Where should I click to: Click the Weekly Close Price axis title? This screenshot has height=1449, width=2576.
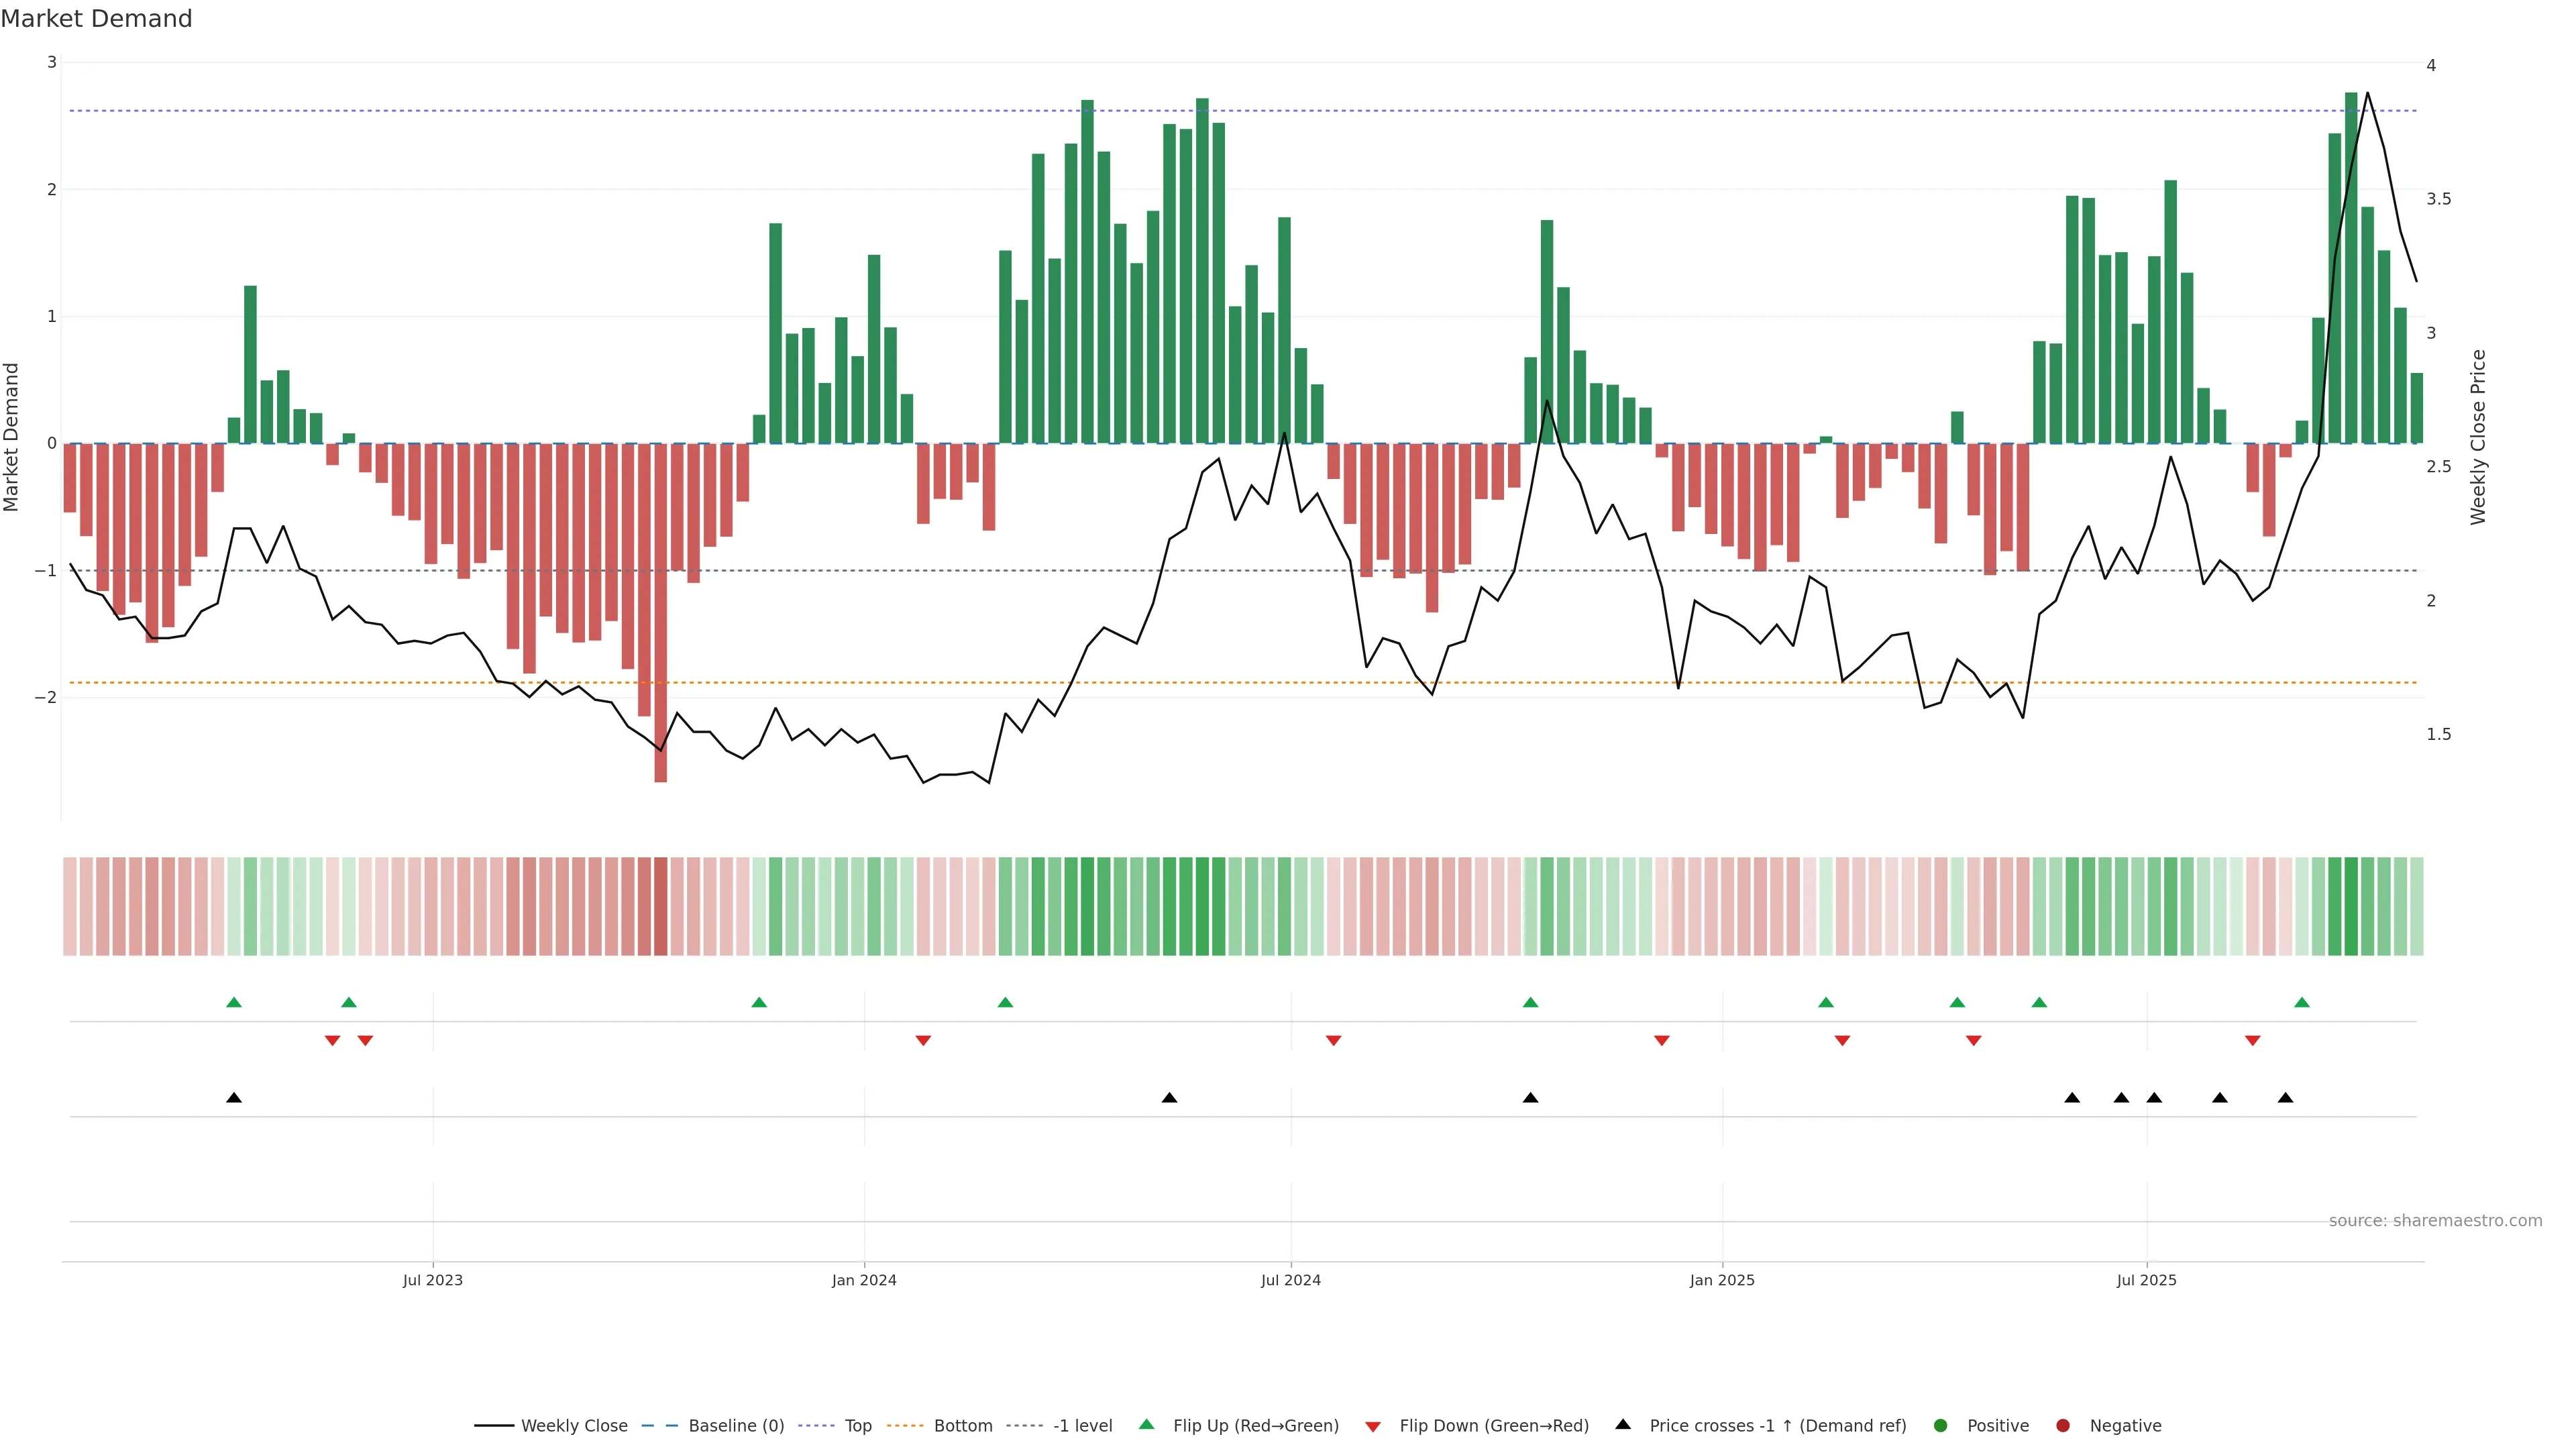[x=2477, y=437]
